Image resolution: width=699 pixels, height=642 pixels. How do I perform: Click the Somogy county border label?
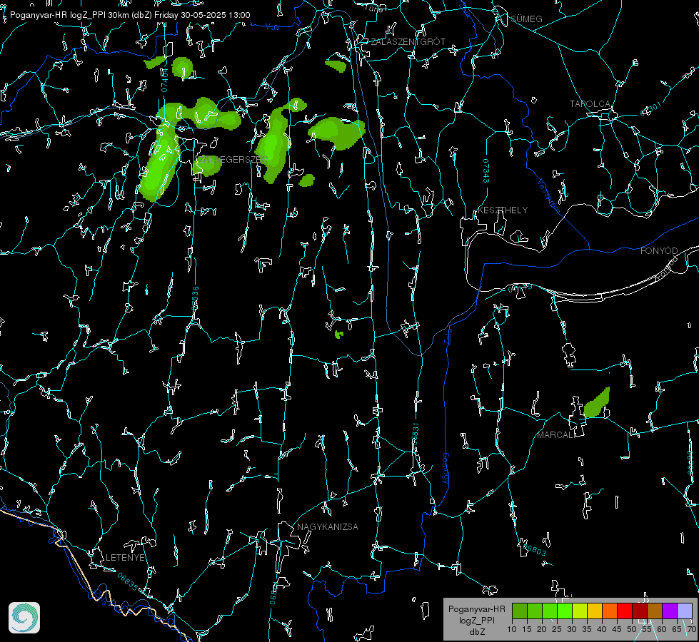coord(446,469)
